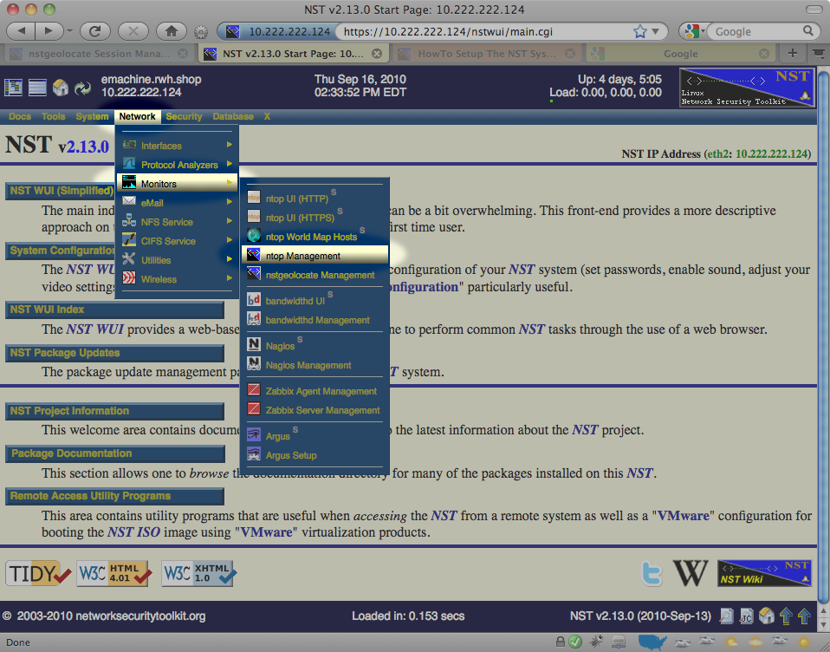Expand the NFS Service submenu

177,222
